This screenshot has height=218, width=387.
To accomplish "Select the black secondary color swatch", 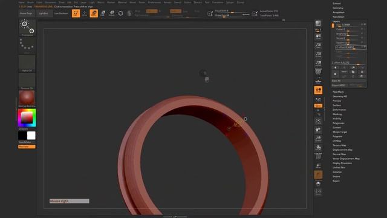I will pyautogui.click(x=22, y=136).
